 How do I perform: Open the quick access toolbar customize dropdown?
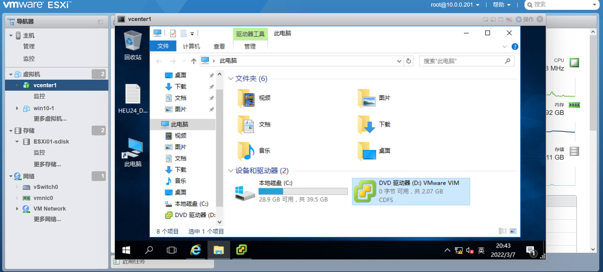click(192, 33)
